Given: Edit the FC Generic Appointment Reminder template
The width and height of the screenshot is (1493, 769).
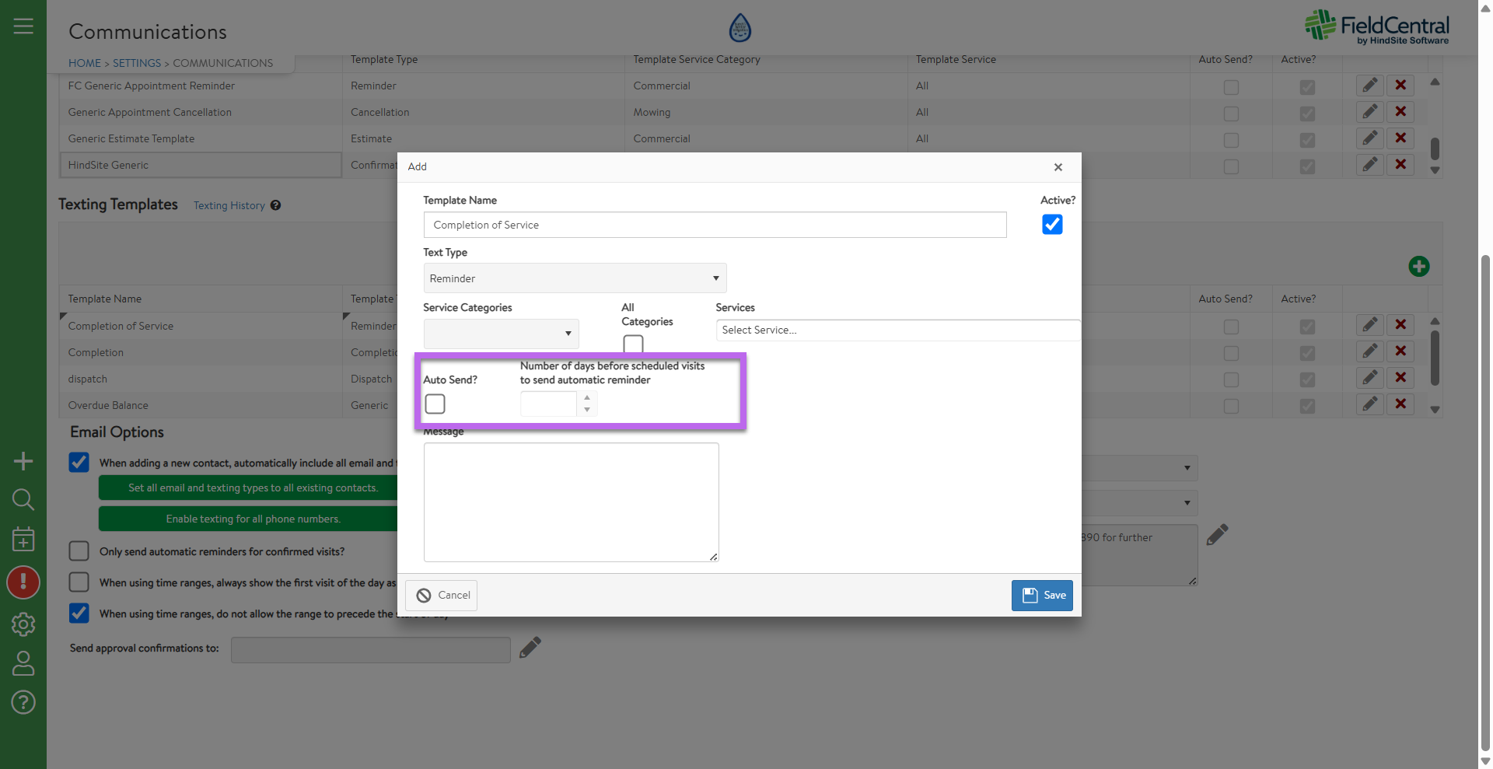Looking at the screenshot, I should (x=1369, y=86).
